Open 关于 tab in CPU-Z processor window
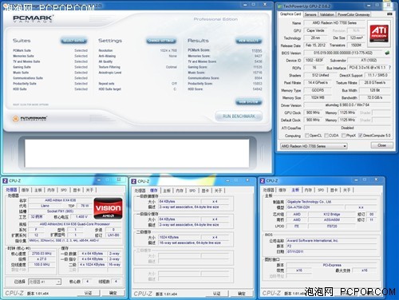Screen dimensions: 399x300 tap(89, 190)
